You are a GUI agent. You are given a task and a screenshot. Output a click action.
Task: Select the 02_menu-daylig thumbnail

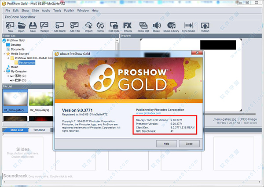[x=41, y=101]
